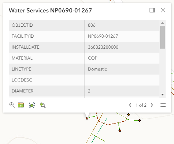Click the network trace nodes icon
Image resolution: width=174 pixels, height=144 pixels.
[32, 105]
